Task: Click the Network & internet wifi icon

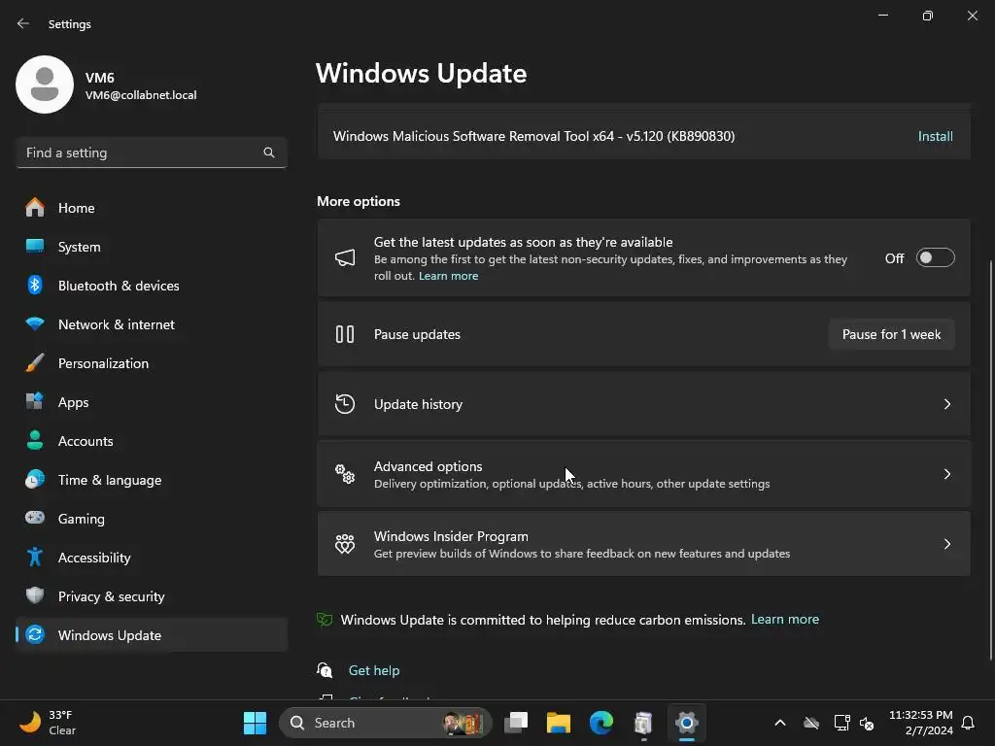Action: pos(35,324)
